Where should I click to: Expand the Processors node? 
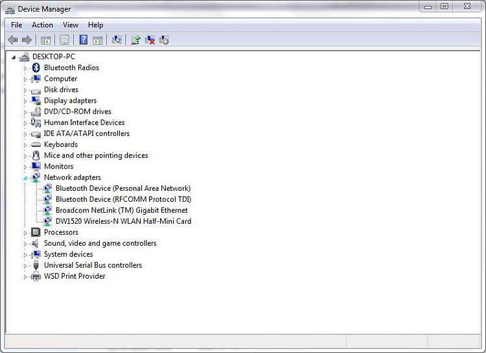(25, 233)
